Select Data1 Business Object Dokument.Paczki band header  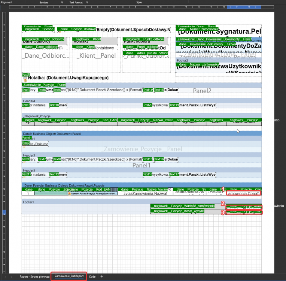142,134
